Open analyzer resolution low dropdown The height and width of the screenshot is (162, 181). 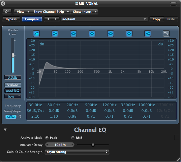pyautogui.click(x=13, y=96)
